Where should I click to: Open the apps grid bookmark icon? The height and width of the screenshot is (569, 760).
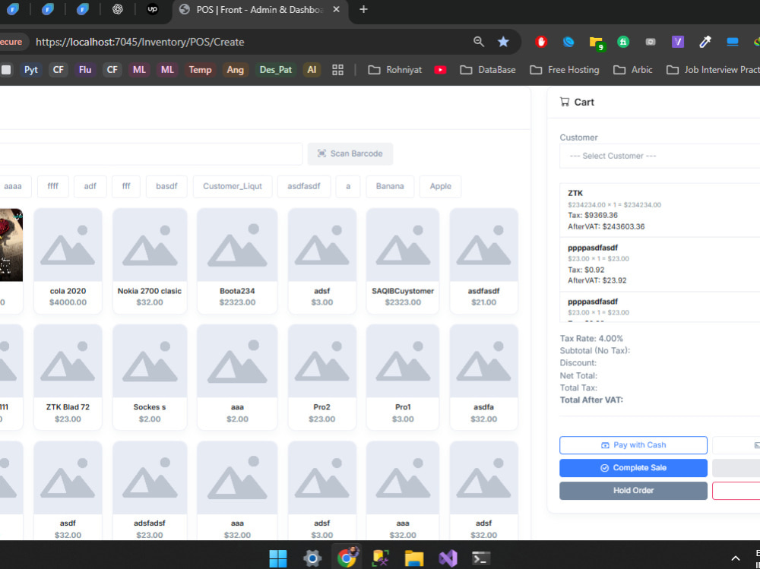point(338,70)
